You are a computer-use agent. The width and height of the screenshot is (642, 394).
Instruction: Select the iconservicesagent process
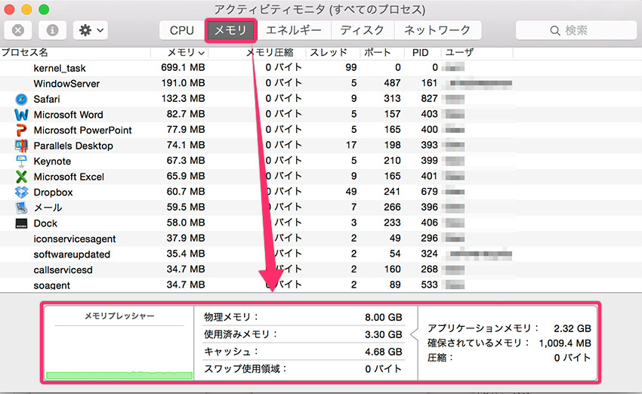[75, 239]
